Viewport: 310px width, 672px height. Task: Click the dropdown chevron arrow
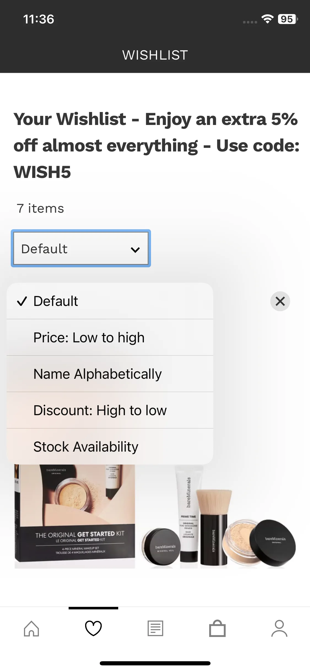(x=135, y=249)
